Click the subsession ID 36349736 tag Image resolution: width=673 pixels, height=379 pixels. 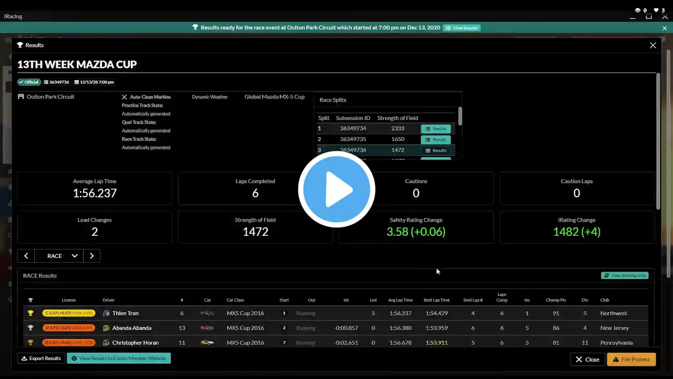click(56, 82)
